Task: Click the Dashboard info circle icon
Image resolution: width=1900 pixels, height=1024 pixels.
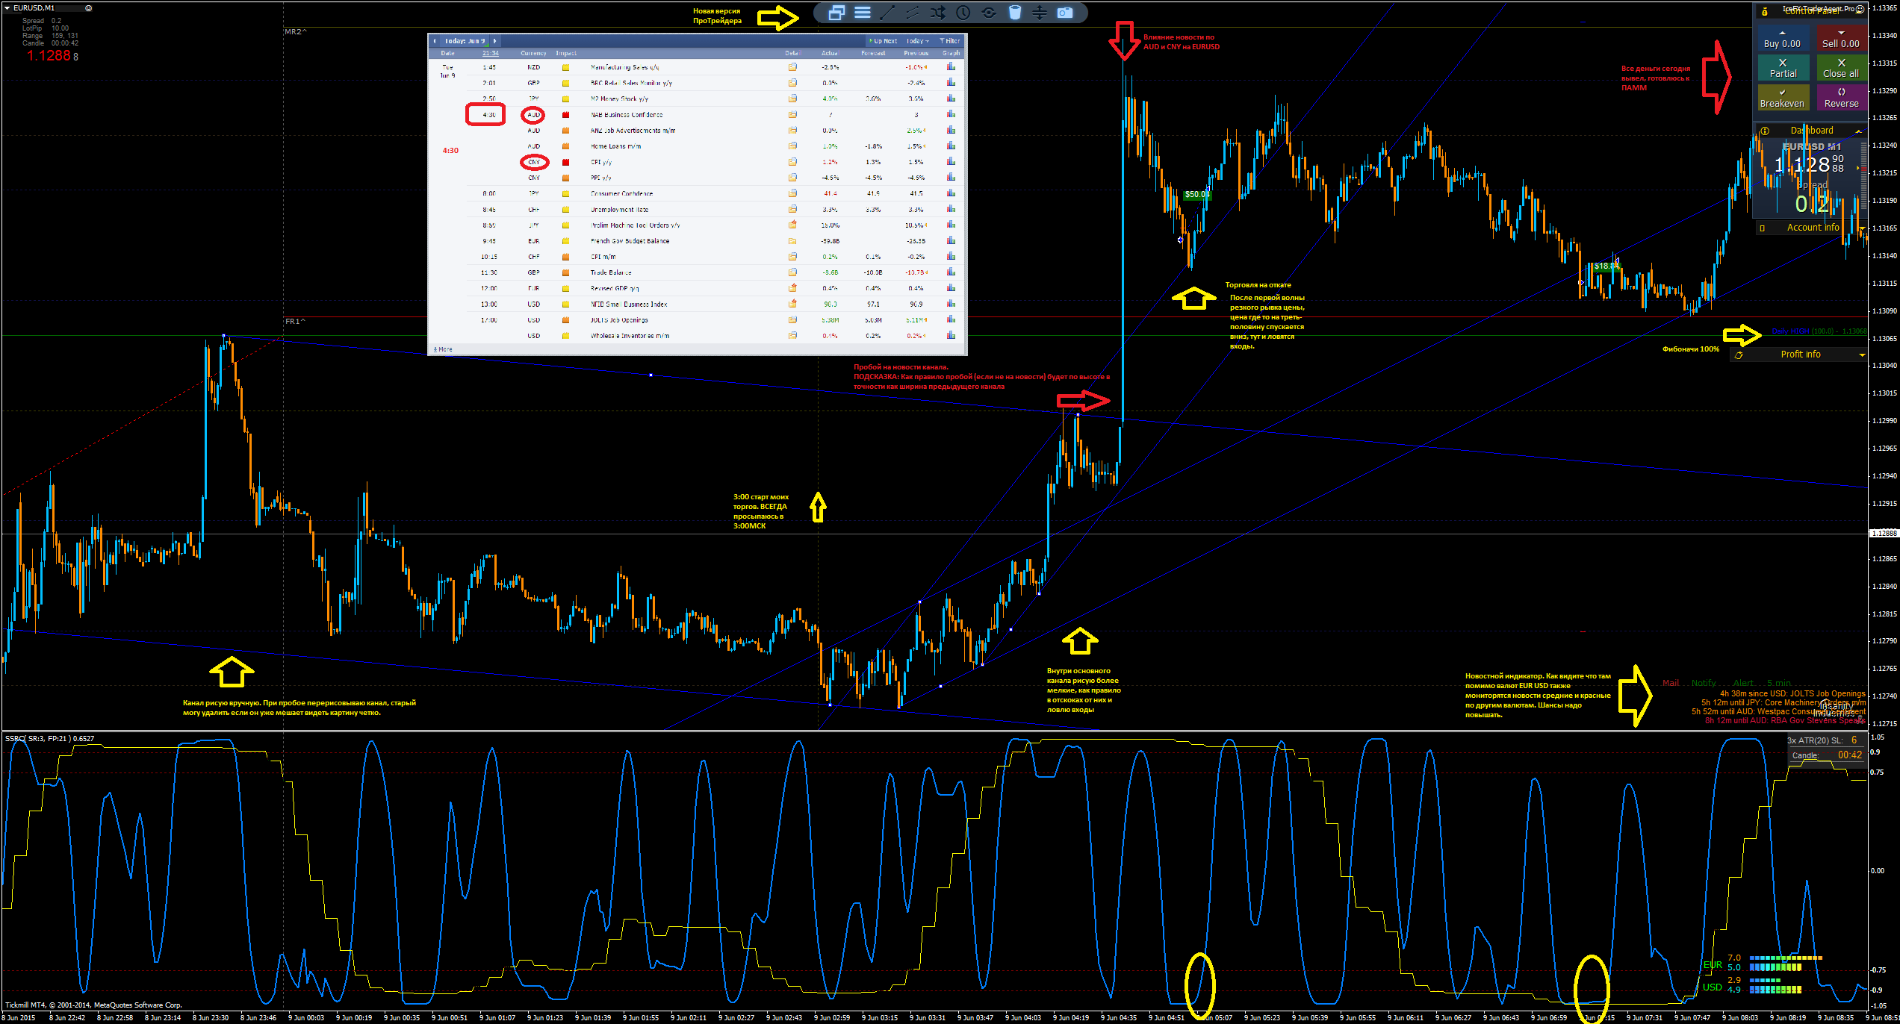Action: click(1765, 131)
